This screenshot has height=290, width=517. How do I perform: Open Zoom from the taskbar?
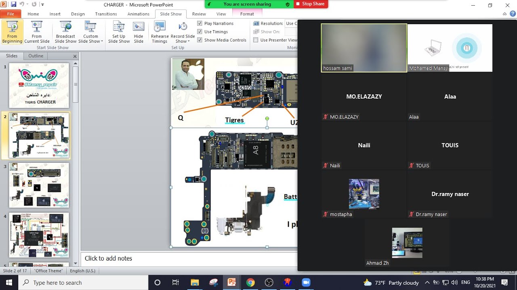tap(306, 282)
